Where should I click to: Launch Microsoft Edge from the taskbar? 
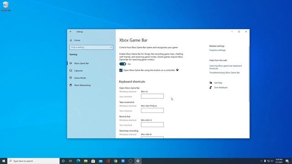point(78,161)
